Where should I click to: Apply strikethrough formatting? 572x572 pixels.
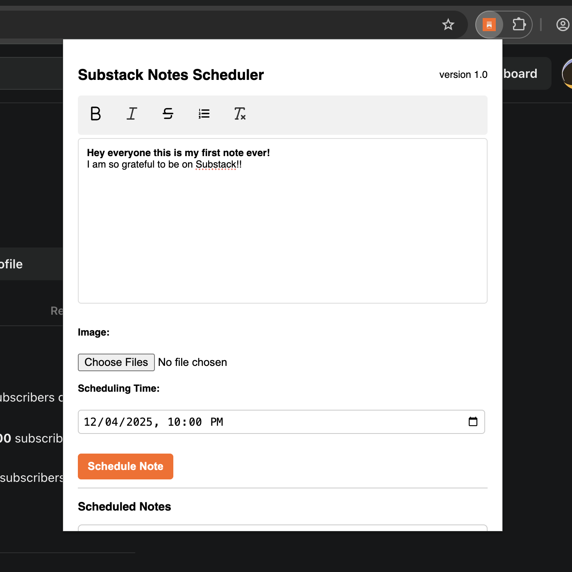(168, 114)
